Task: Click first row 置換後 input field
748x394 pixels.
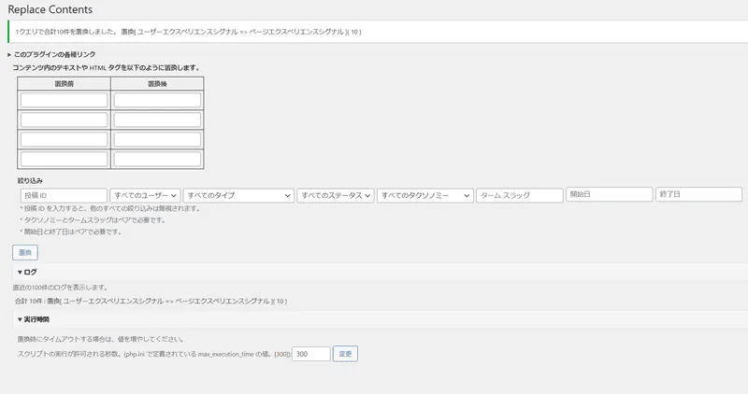Action: (x=157, y=100)
